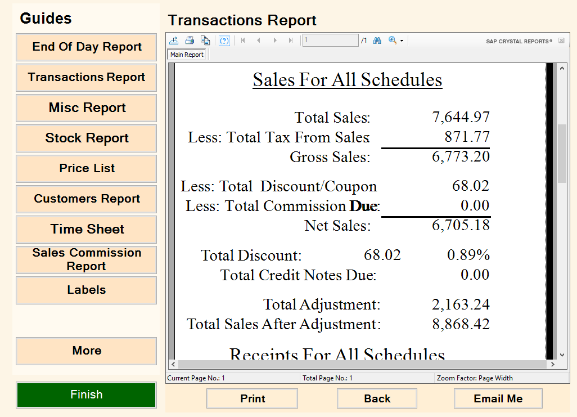Go to previous page arrow icon
577x417 pixels.
259,41
